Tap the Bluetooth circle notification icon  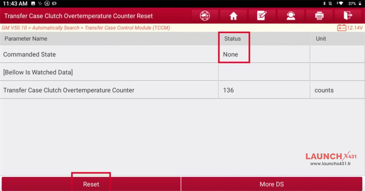(x=47, y=3)
